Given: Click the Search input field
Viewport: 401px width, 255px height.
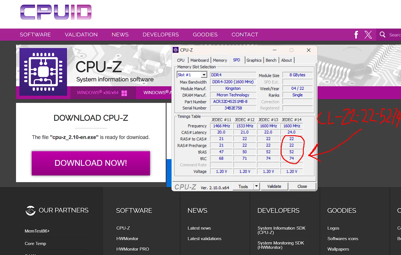Looking at the screenshot, I should 395,35.
